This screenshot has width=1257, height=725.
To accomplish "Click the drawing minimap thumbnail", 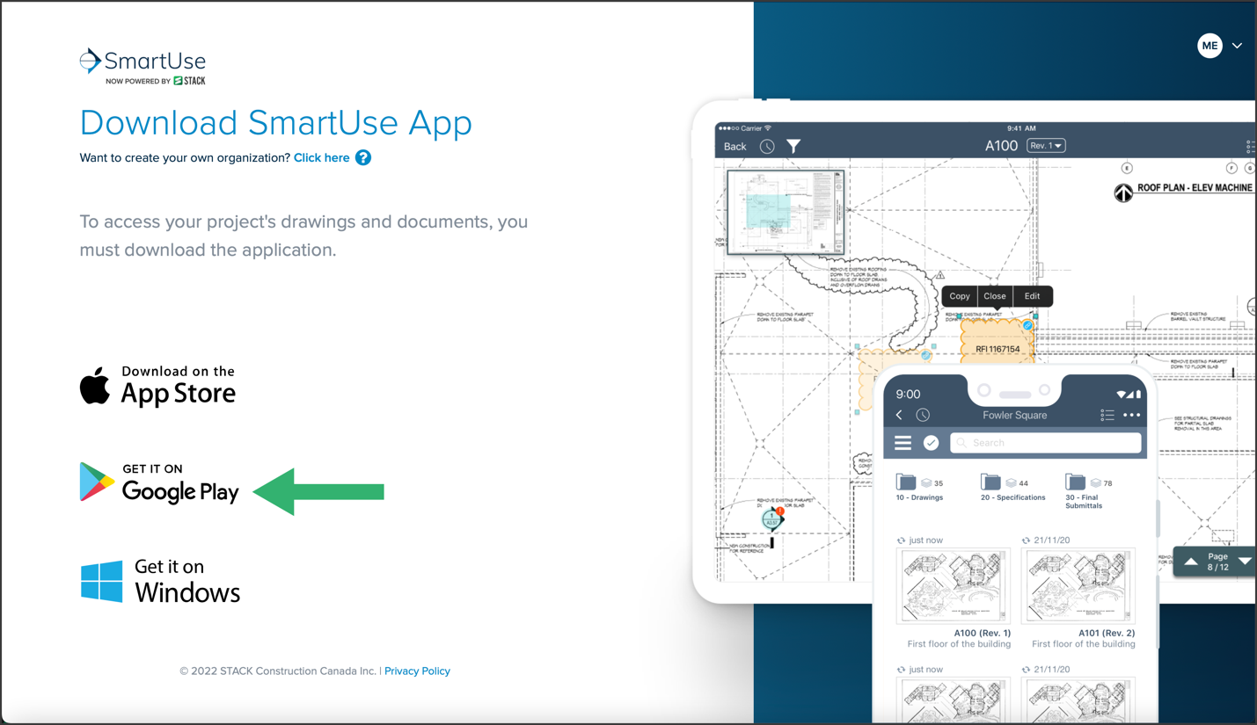I will (x=786, y=212).
